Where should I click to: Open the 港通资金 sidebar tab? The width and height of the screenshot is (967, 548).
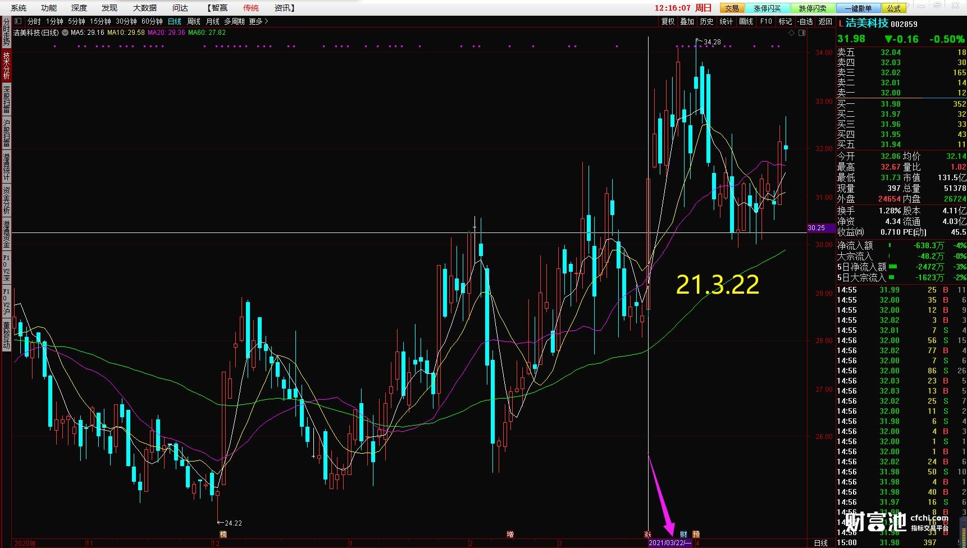[x=6, y=234]
